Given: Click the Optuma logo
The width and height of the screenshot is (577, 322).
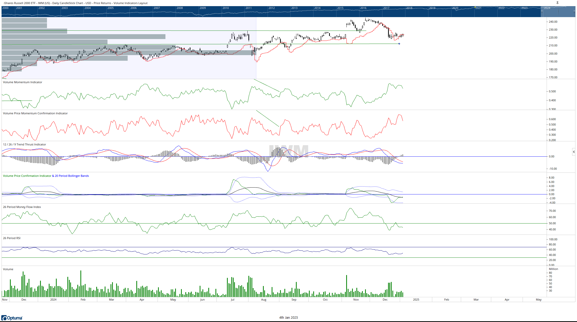Looking at the screenshot, I should tap(12, 318).
